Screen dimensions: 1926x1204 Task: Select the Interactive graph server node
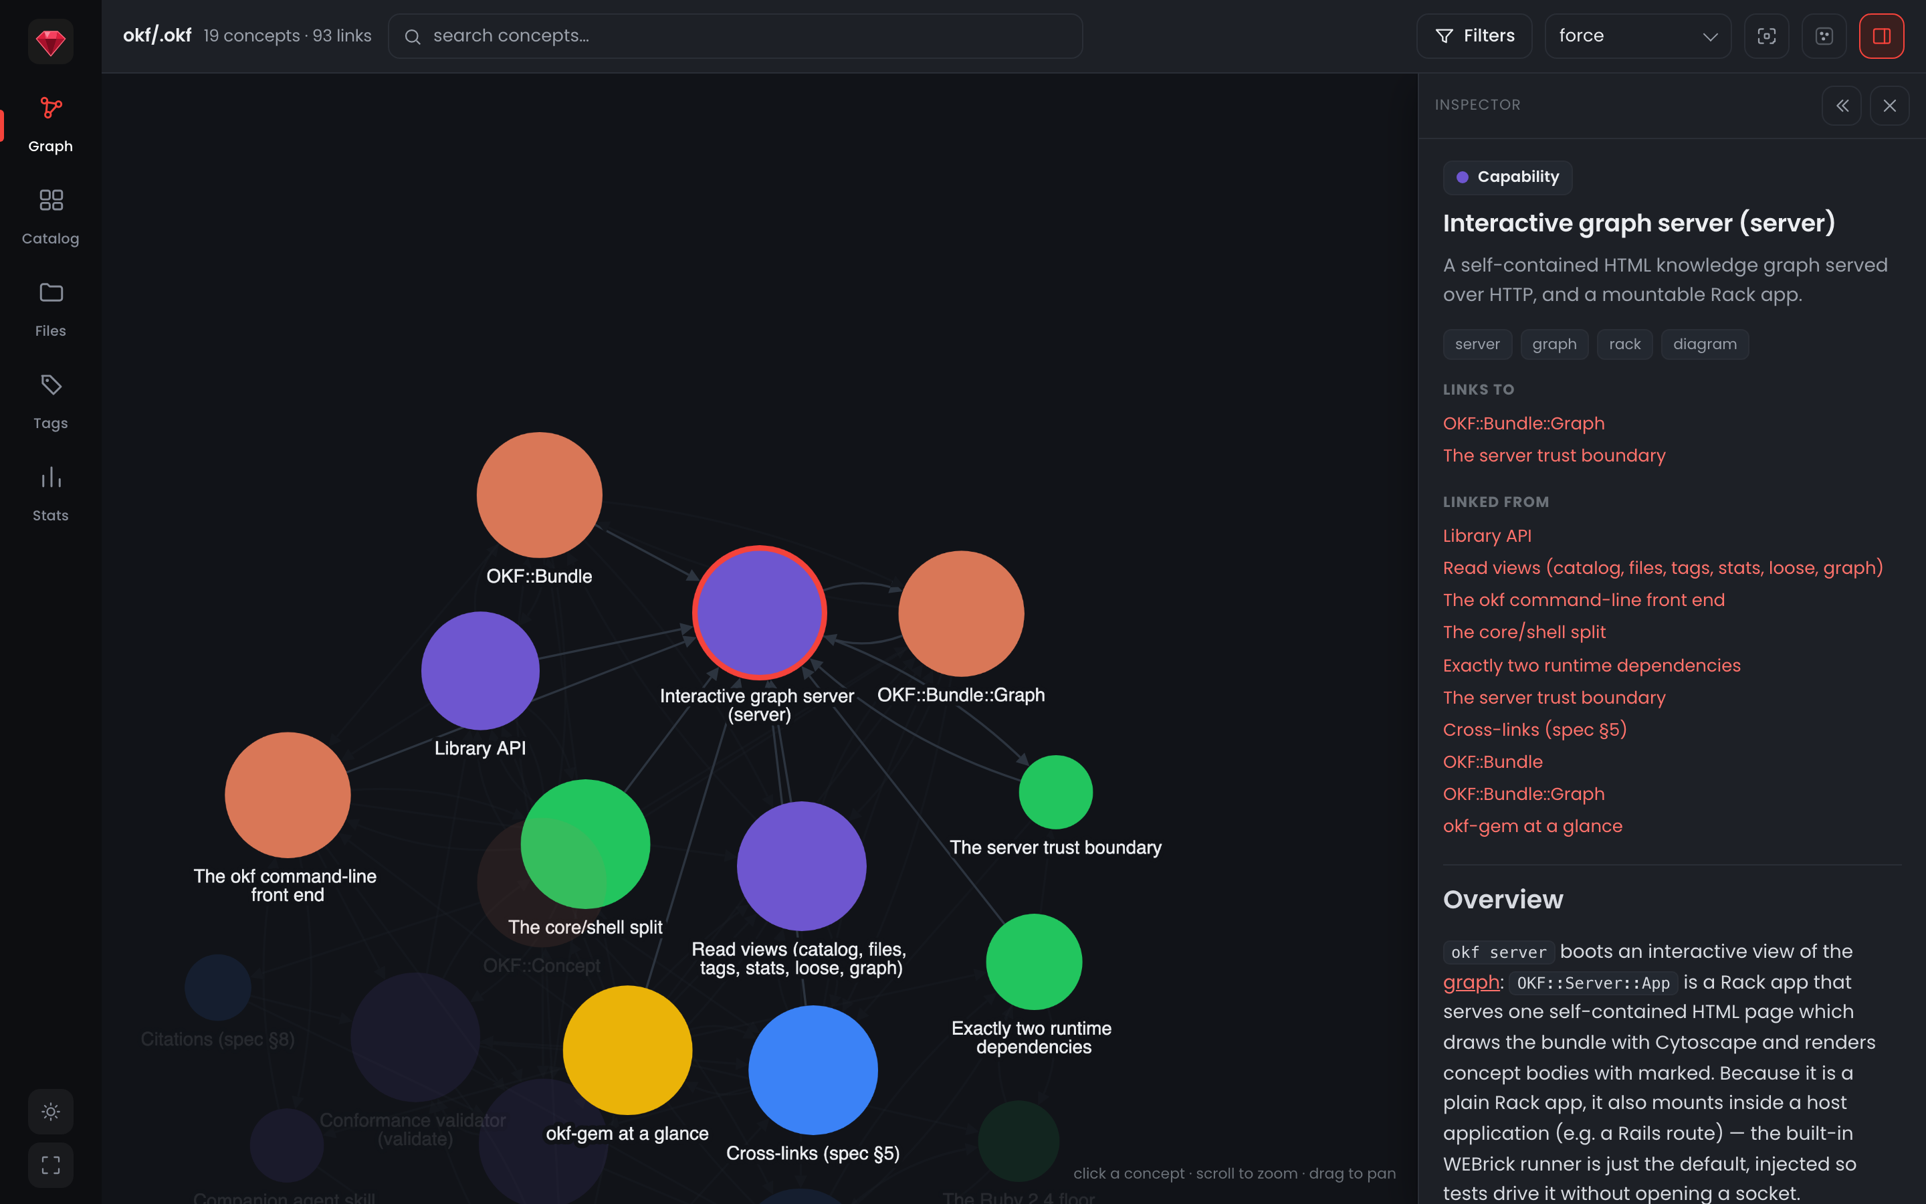click(759, 612)
